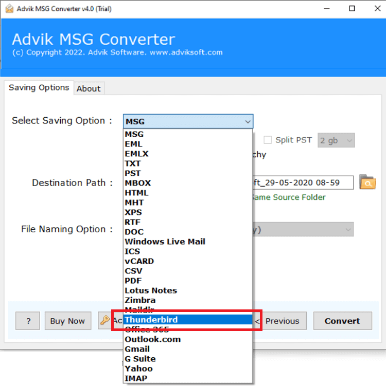Select the highlighted Thunderbird option
386x386 pixels.
(188, 320)
